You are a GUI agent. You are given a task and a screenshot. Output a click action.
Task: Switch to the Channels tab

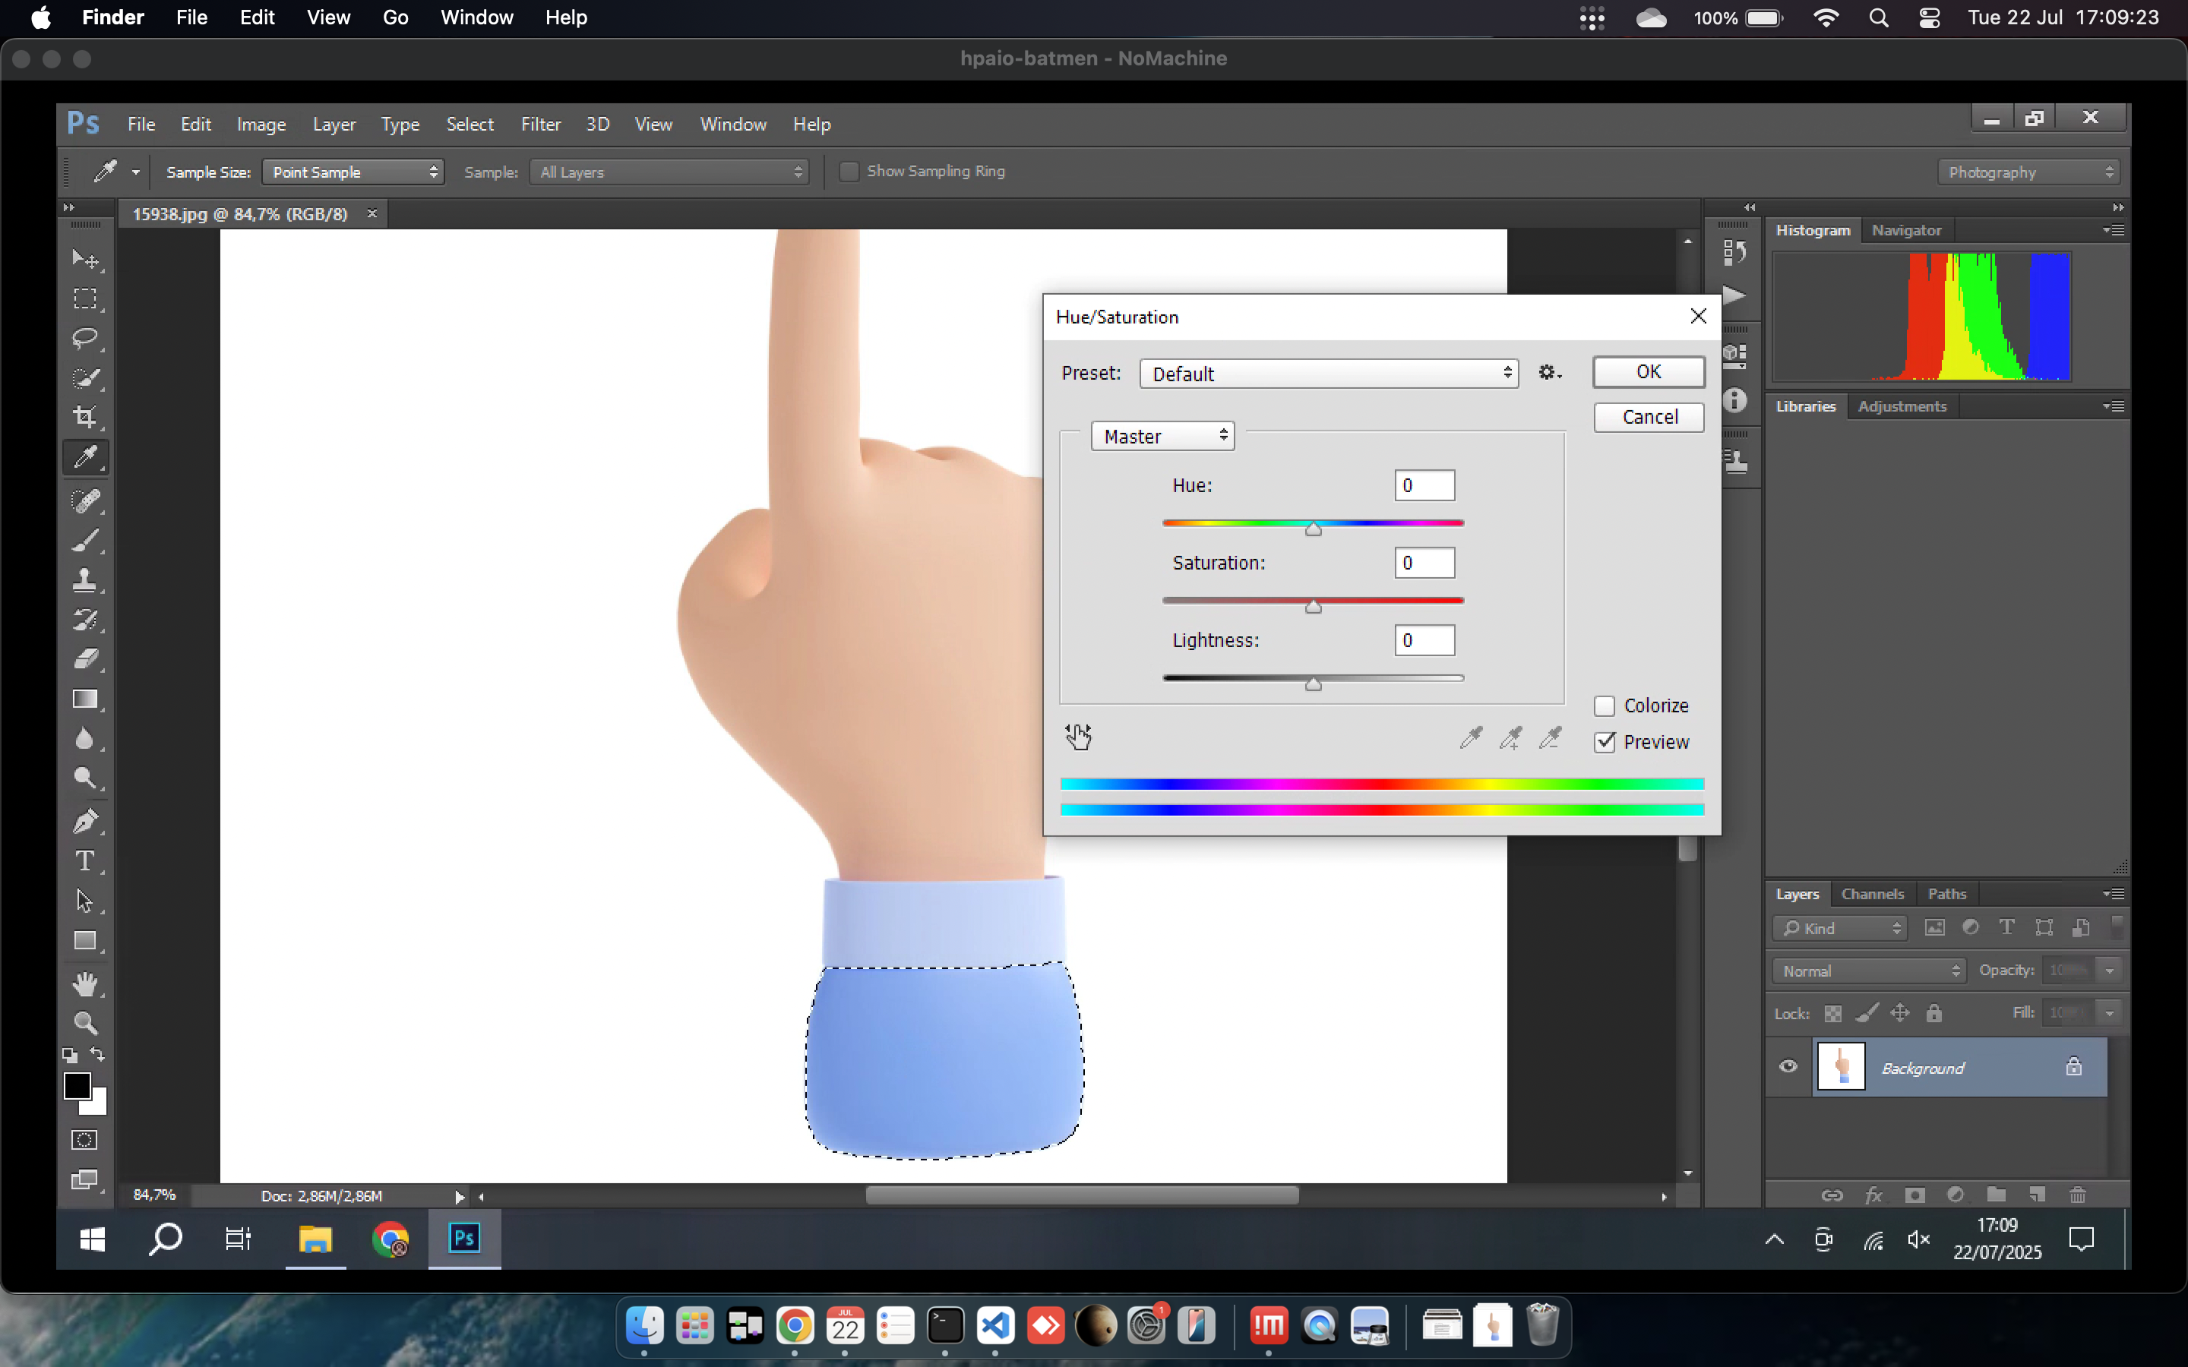coord(1871,894)
